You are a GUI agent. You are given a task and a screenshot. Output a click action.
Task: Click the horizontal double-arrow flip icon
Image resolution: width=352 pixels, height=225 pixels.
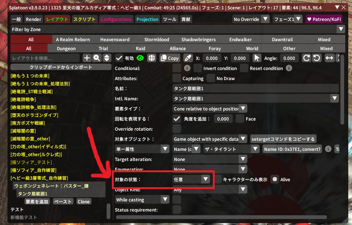click(x=329, y=58)
